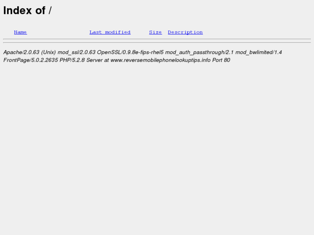This screenshot has width=314, height=235.
Task: Click the slash in the page heading
Action: click(50, 10)
